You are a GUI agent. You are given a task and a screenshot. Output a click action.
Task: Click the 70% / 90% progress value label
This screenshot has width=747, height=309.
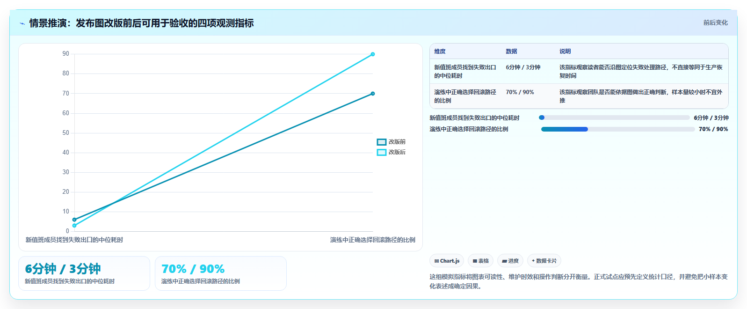[713, 129]
